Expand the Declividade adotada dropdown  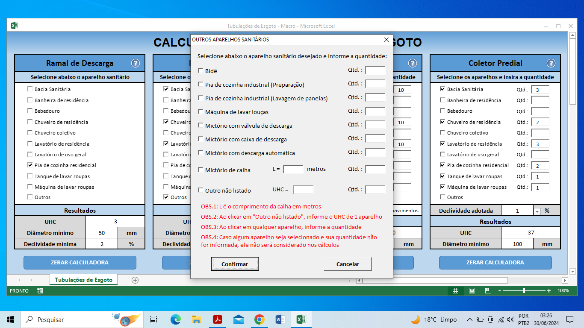(537, 211)
